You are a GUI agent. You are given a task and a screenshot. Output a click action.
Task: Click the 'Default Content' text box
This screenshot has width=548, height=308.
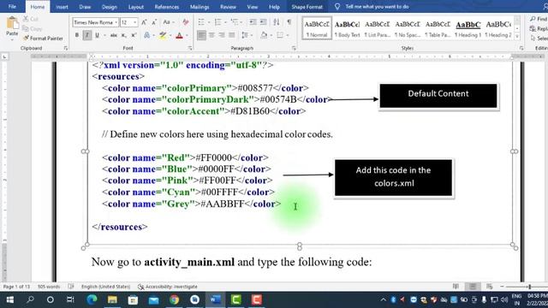pyautogui.click(x=438, y=96)
